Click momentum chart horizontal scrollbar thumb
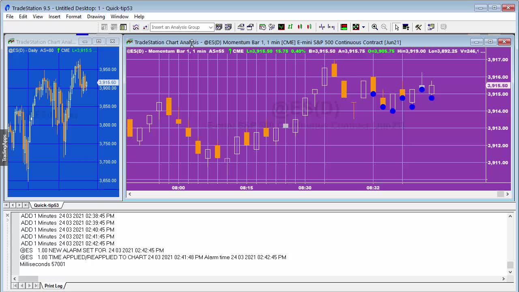The height and width of the screenshot is (292, 519). point(500,194)
